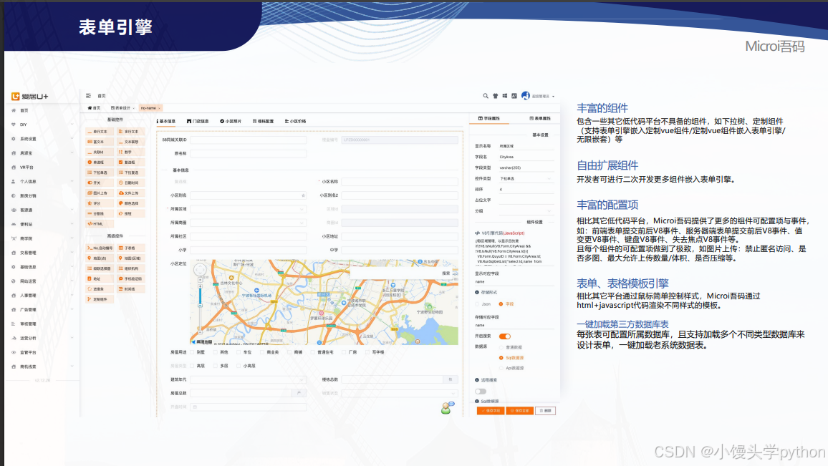Viewport: 828px width, 466px height.
Task: Select the Sql数据源 radio option
Action: (x=501, y=358)
